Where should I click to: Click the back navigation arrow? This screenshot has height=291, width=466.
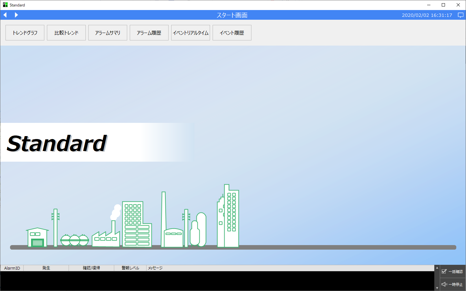pos(5,15)
